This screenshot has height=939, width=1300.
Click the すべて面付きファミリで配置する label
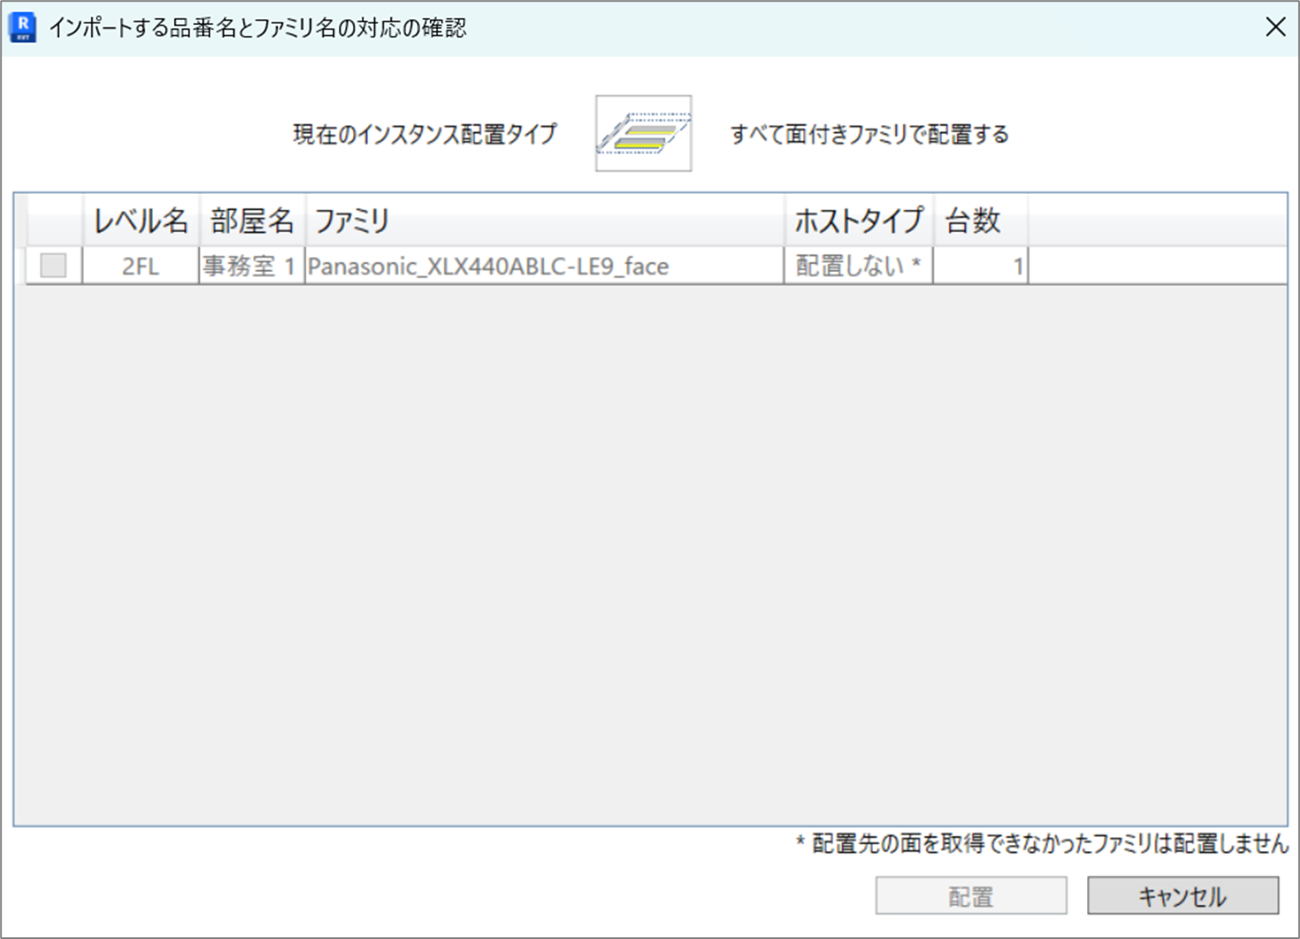click(x=869, y=135)
